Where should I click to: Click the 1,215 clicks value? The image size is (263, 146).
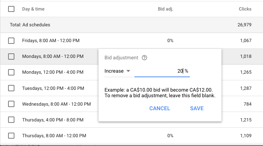pos(246,120)
